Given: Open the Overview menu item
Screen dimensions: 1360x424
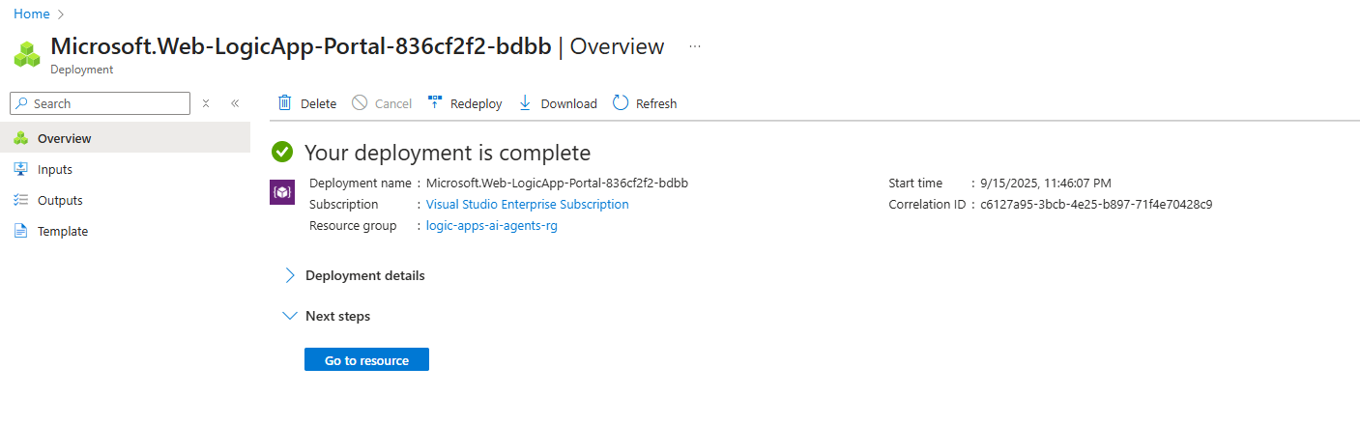Looking at the screenshot, I should [x=64, y=138].
